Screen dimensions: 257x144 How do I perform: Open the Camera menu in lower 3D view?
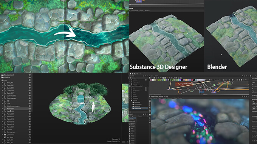pos(164,98)
